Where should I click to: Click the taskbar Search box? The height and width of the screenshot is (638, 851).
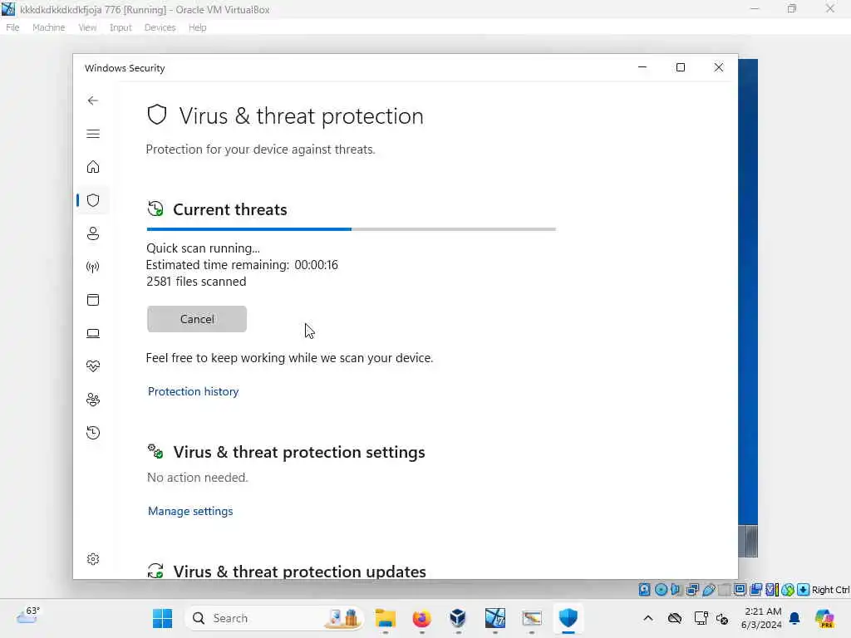pyautogui.click(x=274, y=618)
